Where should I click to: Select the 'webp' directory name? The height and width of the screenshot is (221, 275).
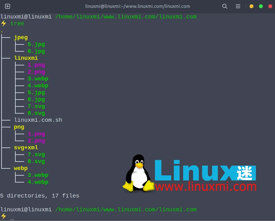[x=21, y=168]
